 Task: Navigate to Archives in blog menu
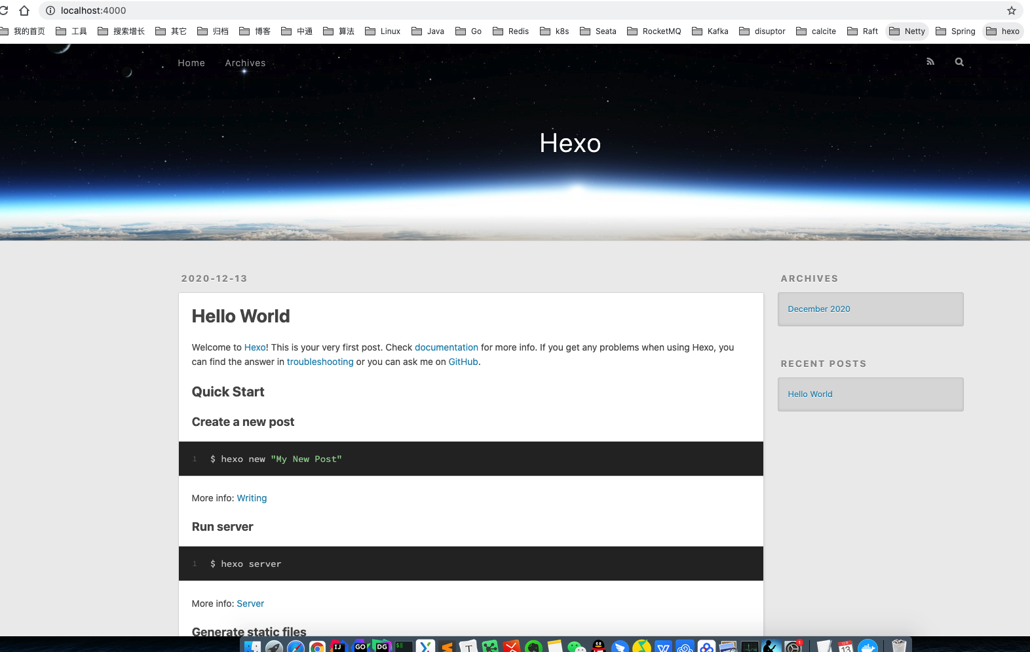[x=245, y=63]
